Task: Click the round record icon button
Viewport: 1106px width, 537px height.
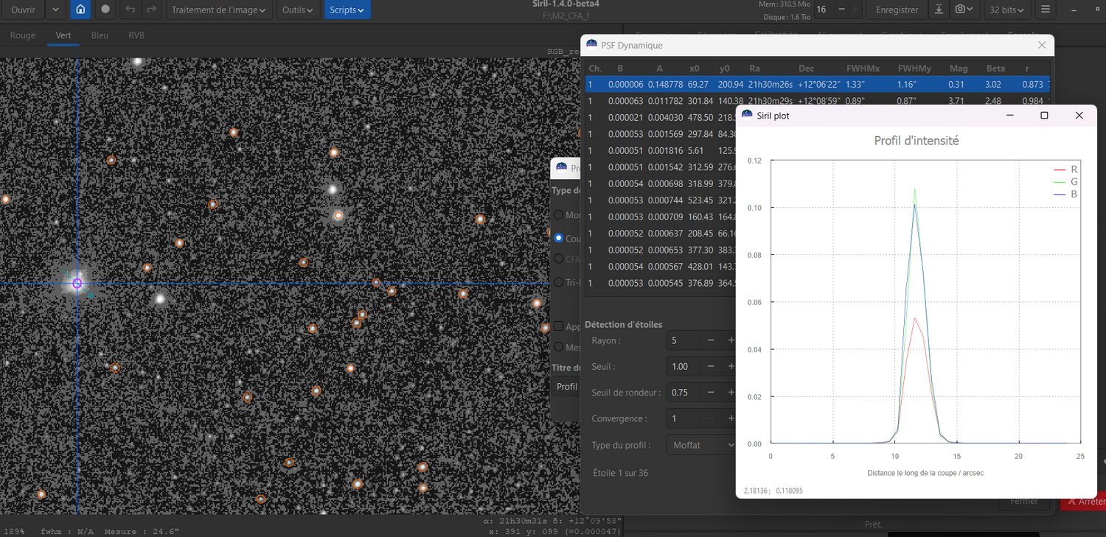Action: coord(105,10)
